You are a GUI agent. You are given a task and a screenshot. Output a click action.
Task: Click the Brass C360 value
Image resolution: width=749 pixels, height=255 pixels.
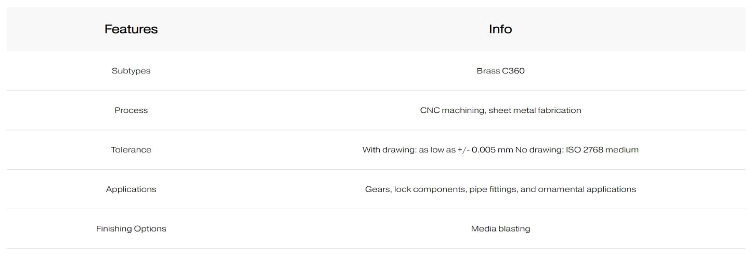click(x=500, y=71)
